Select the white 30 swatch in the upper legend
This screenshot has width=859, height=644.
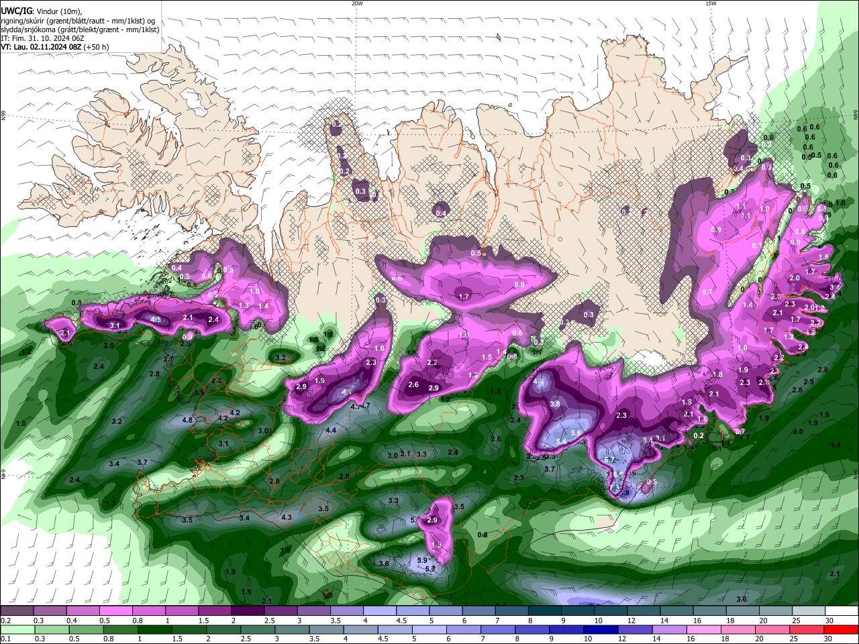(842, 611)
